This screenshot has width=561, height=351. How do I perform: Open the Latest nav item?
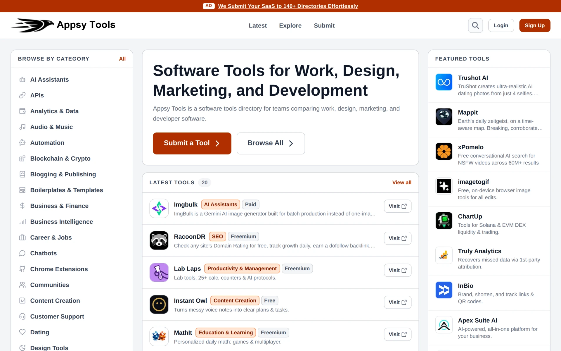[x=258, y=25]
